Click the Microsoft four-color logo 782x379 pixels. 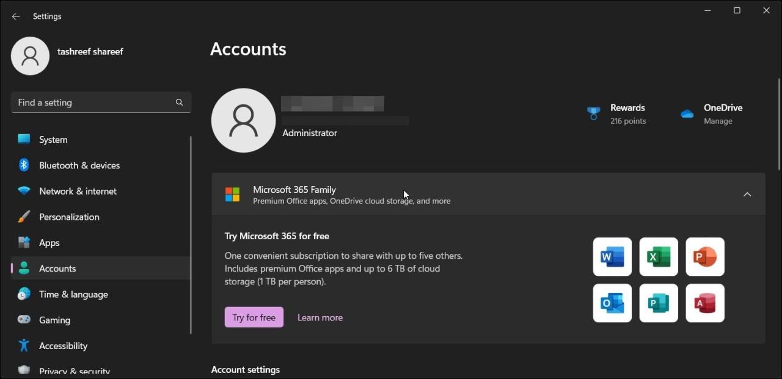[232, 195]
